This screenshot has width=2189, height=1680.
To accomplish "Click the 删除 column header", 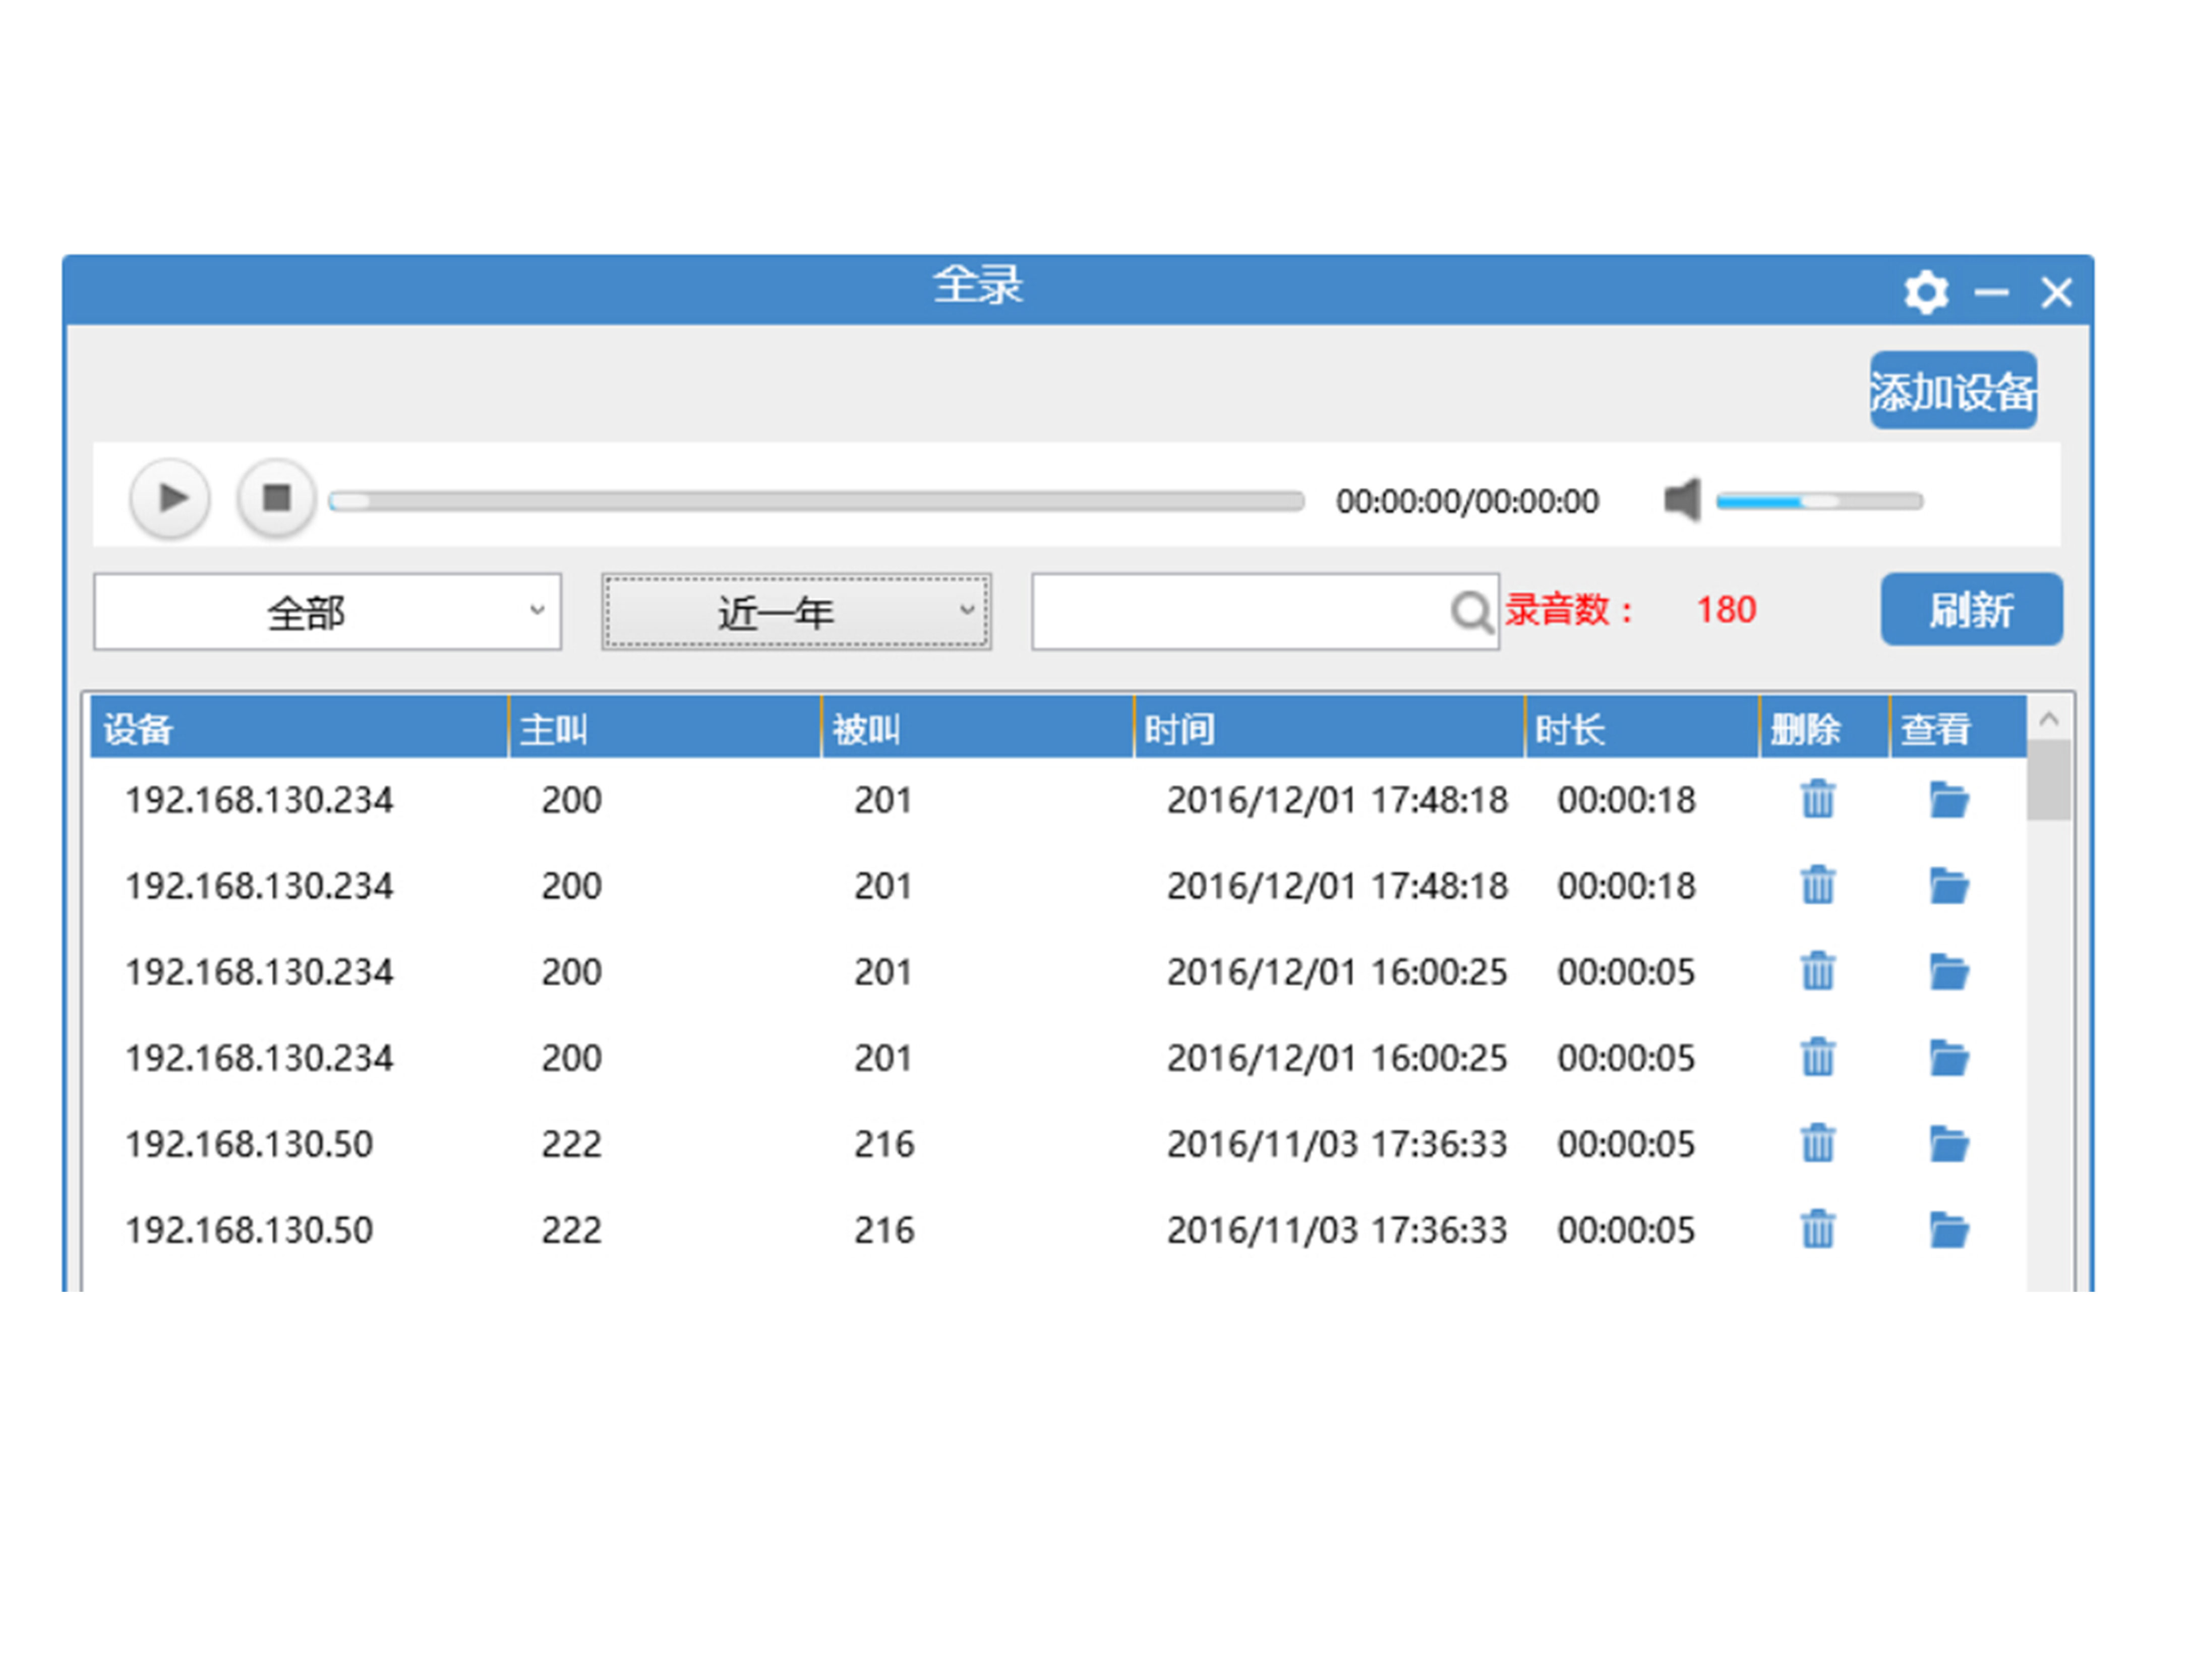I will (x=1825, y=728).
